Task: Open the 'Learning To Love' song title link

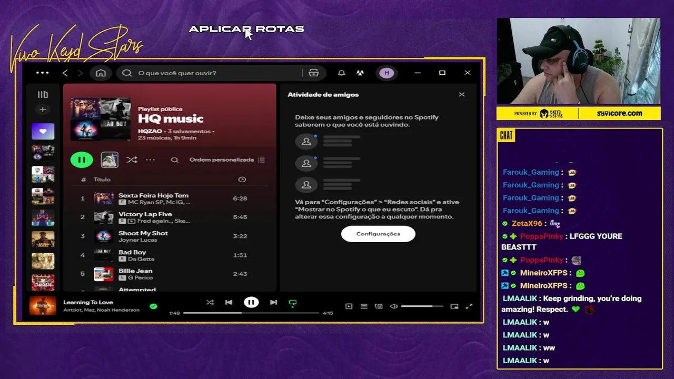Action: pyautogui.click(x=88, y=302)
